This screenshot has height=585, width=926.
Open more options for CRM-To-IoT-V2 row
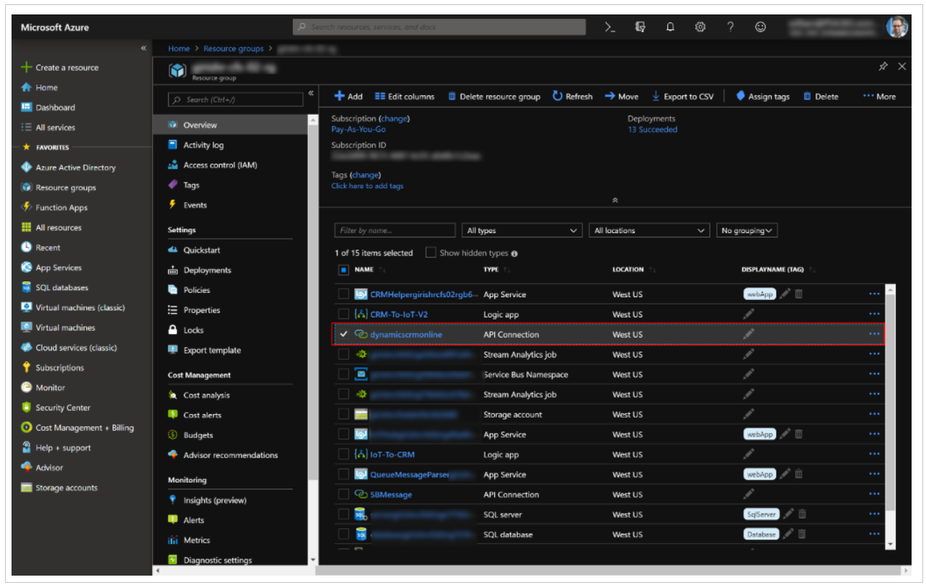(874, 315)
